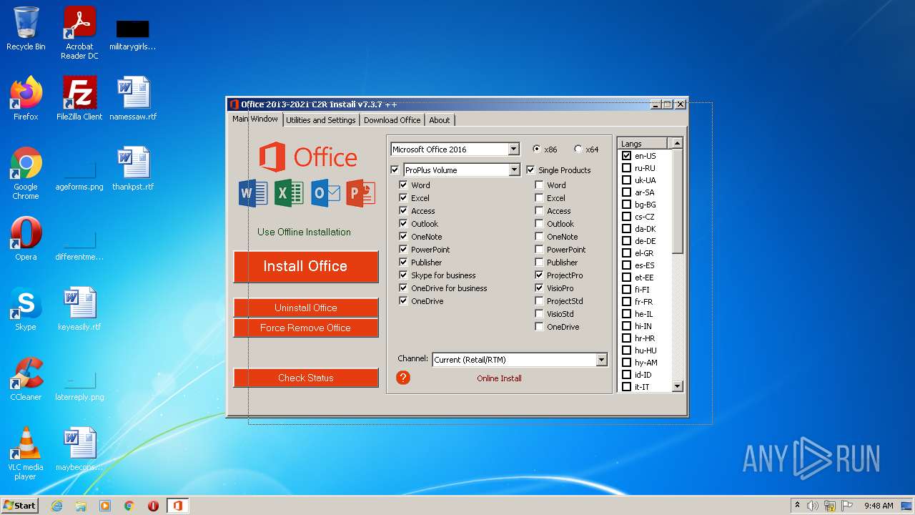Select the x86 architecture radio button

[x=537, y=149]
